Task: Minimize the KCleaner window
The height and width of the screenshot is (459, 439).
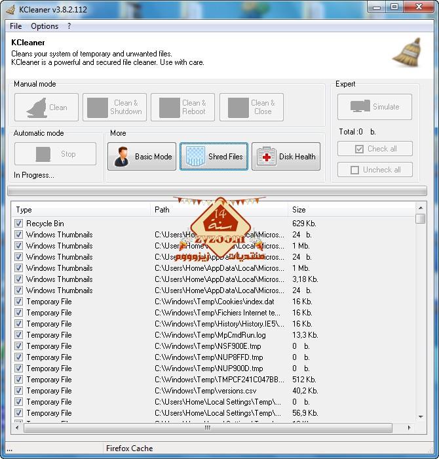Action: point(377,7)
